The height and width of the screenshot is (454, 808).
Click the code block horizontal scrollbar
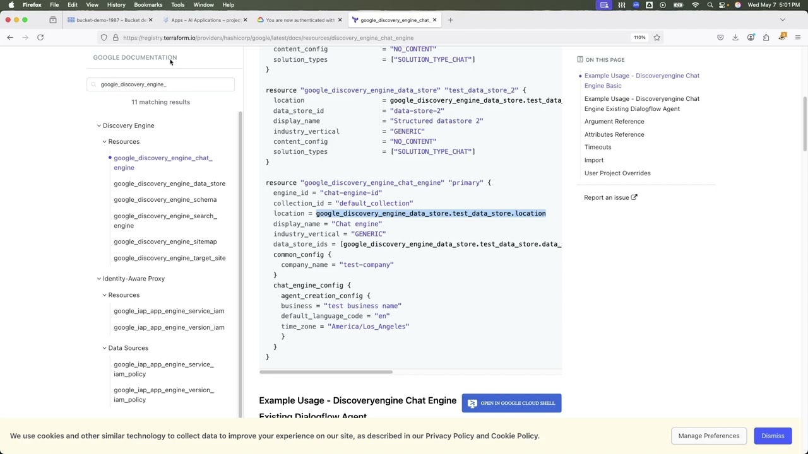pyautogui.click(x=326, y=372)
